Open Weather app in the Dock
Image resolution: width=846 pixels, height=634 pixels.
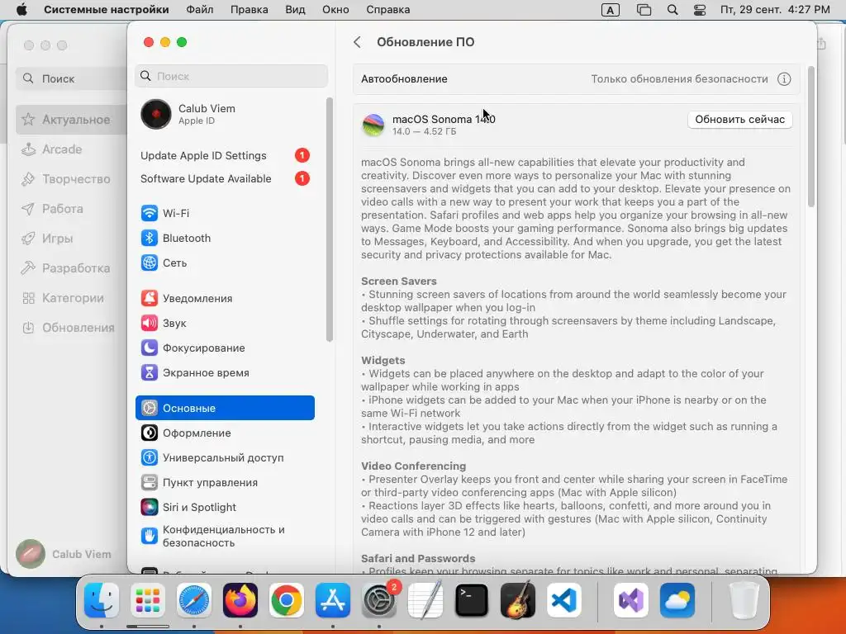tap(677, 600)
